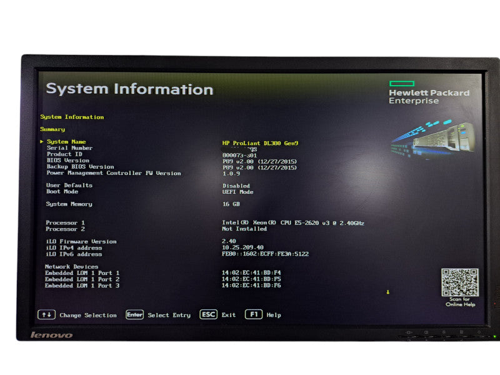Click the large System Information title

point(129,89)
